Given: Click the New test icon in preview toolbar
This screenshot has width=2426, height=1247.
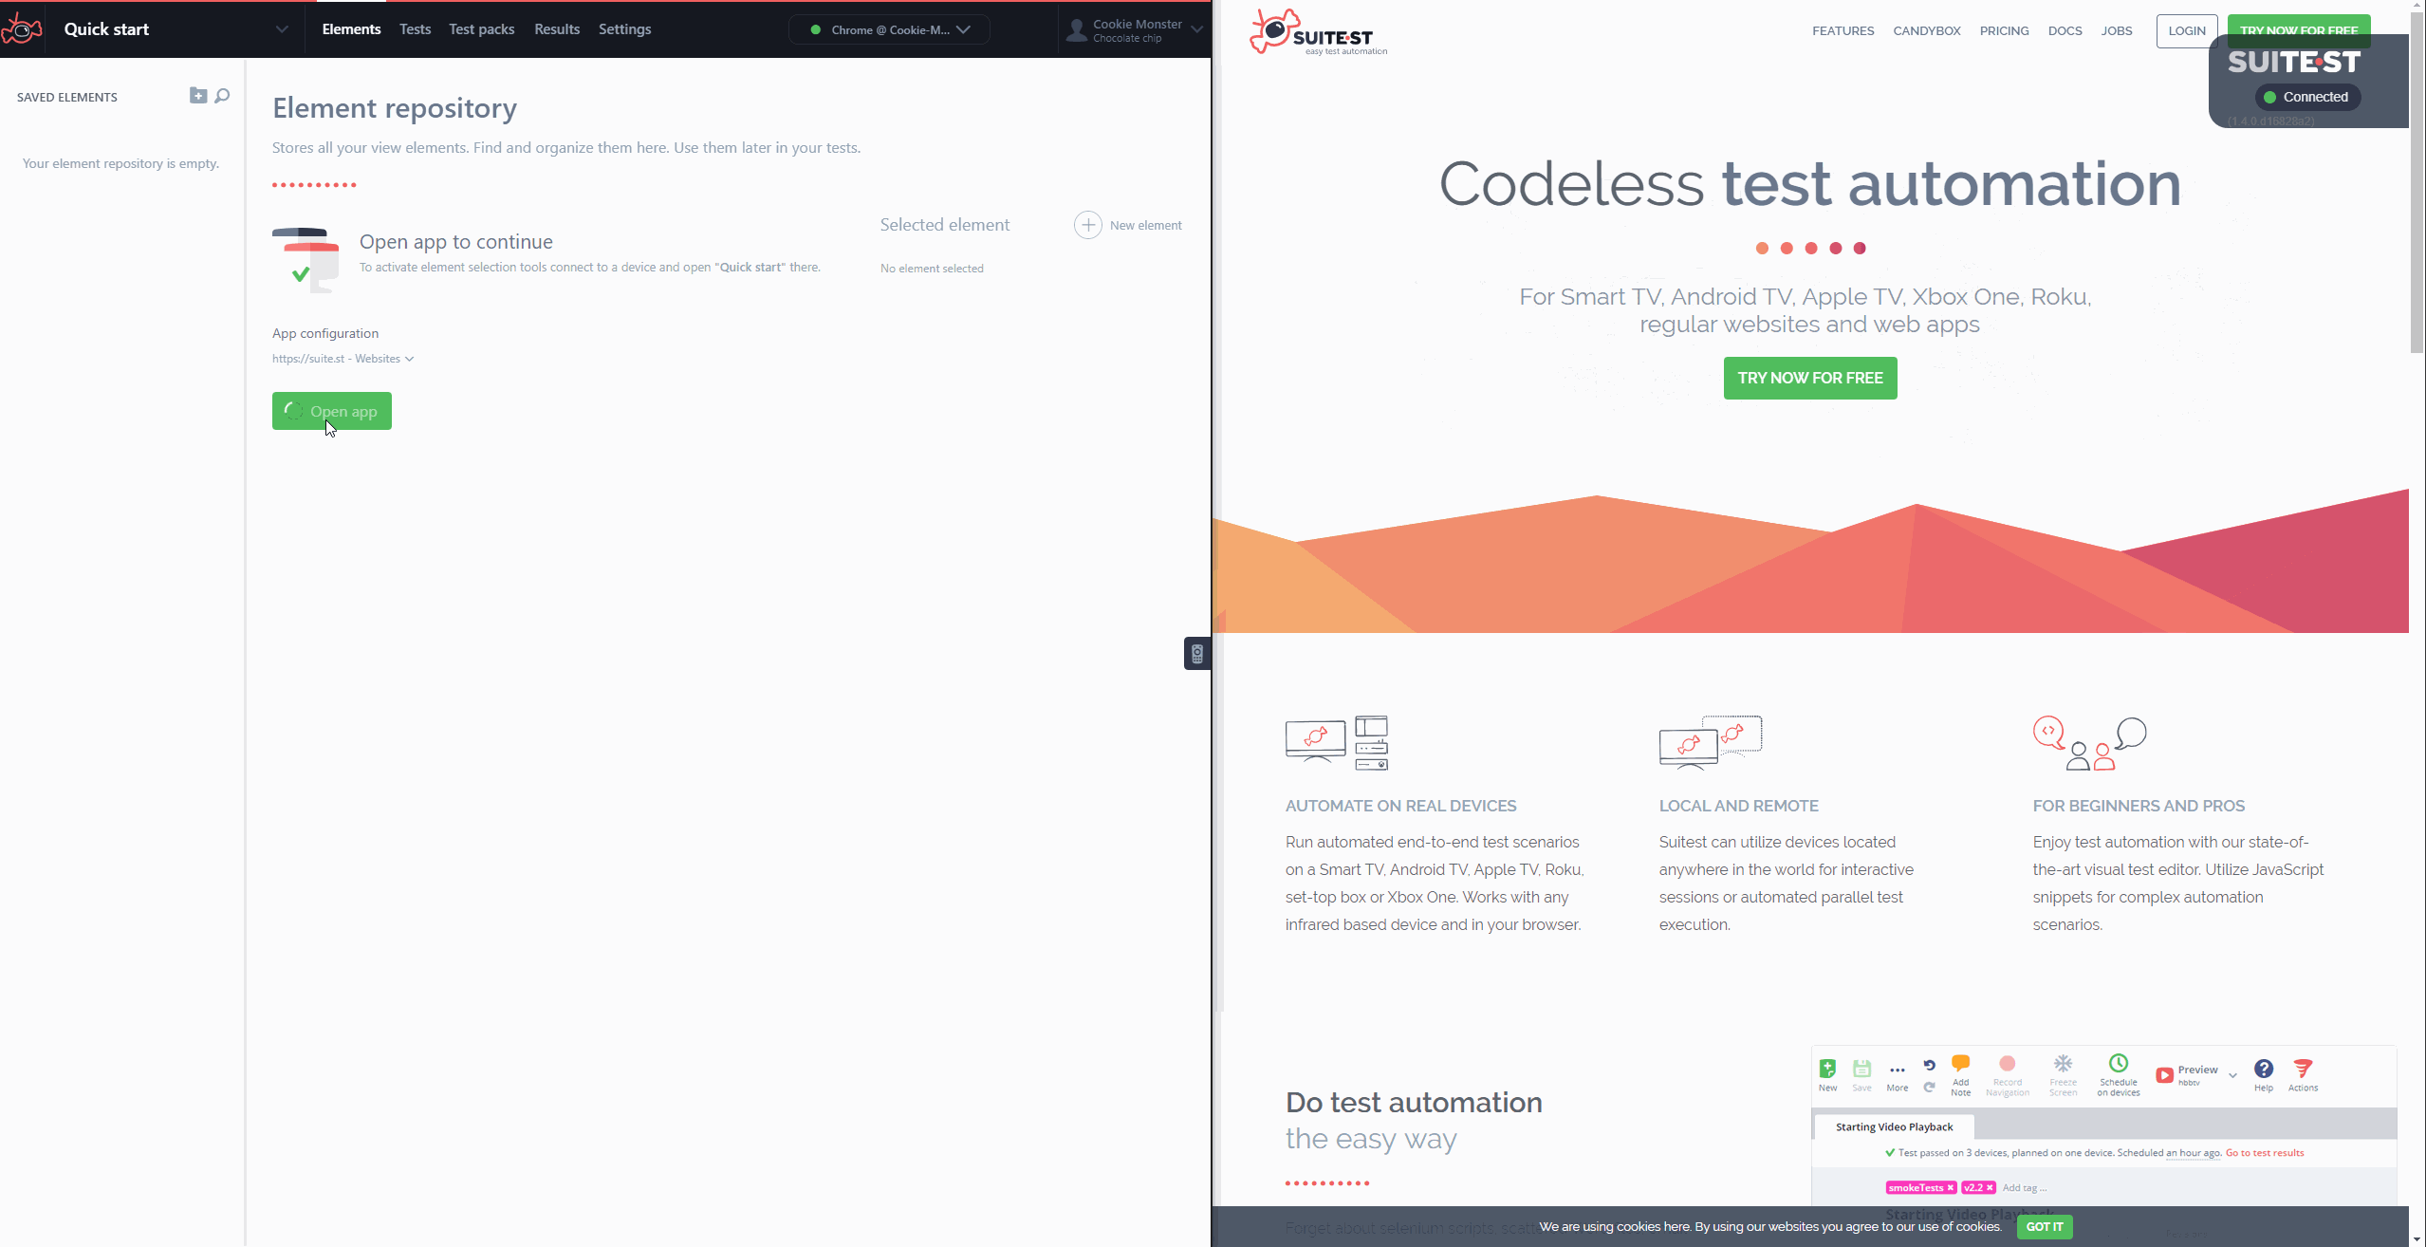Looking at the screenshot, I should [1827, 1068].
